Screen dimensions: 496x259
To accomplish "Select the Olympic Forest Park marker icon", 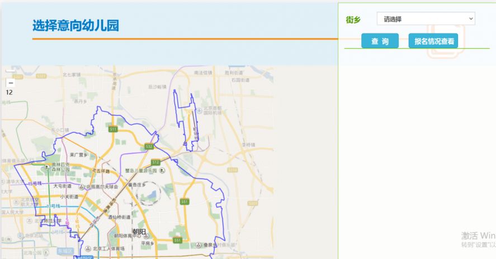I will point(47,167).
